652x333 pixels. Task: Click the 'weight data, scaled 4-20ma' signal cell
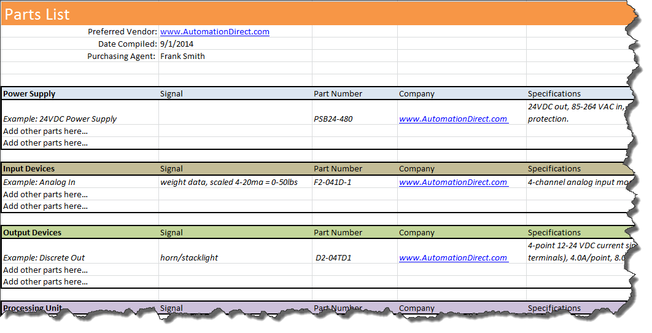coord(229,182)
